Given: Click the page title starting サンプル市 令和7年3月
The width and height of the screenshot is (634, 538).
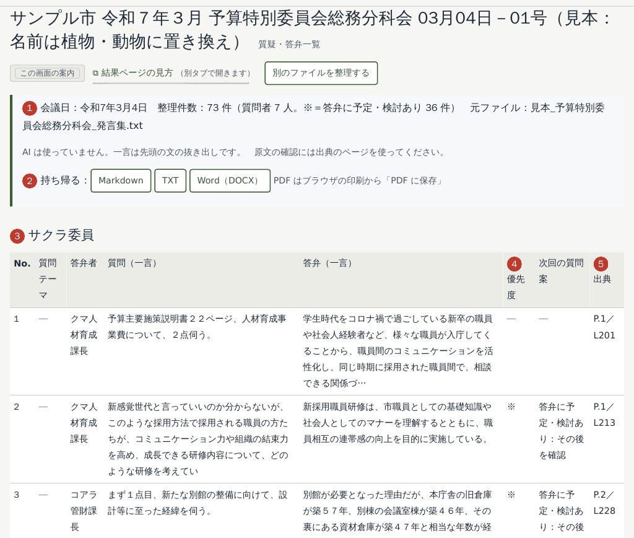Looking at the screenshot, I should pyautogui.click(x=310, y=30).
